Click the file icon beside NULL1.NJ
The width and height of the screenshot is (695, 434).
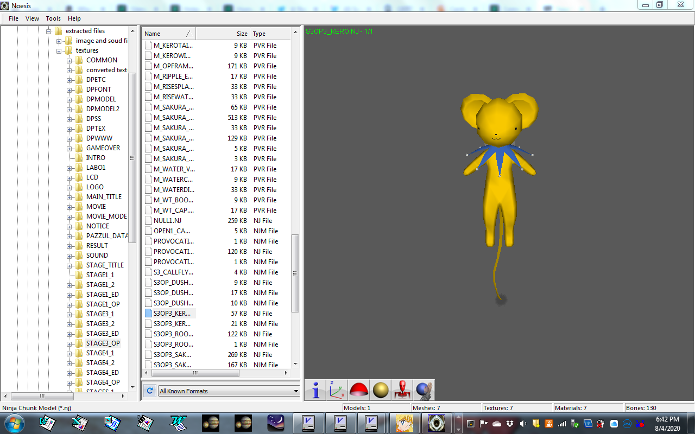pyautogui.click(x=148, y=221)
